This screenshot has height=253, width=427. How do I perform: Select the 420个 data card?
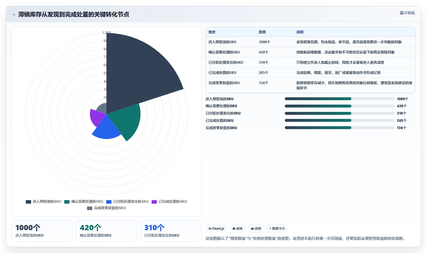pos(106,231)
